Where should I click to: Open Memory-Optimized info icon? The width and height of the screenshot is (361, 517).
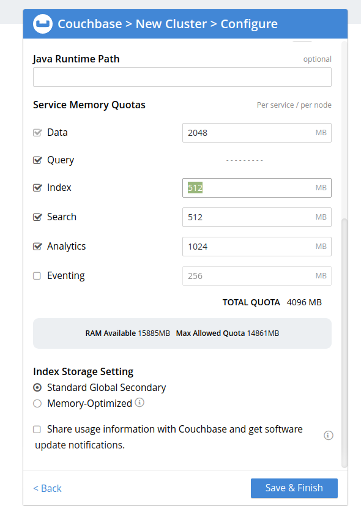tap(140, 403)
